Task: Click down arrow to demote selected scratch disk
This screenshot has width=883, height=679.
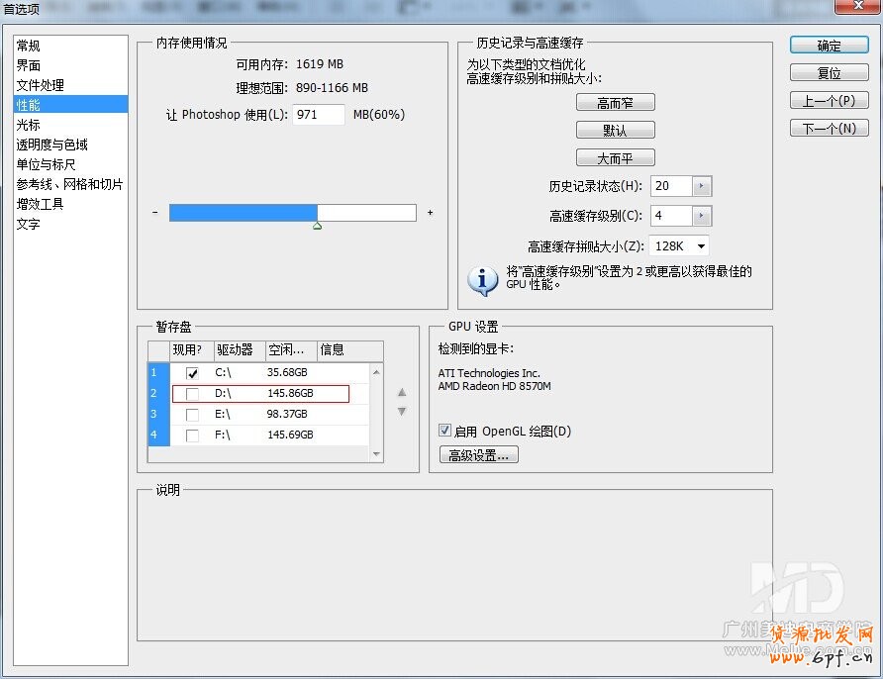Action: click(x=402, y=412)
